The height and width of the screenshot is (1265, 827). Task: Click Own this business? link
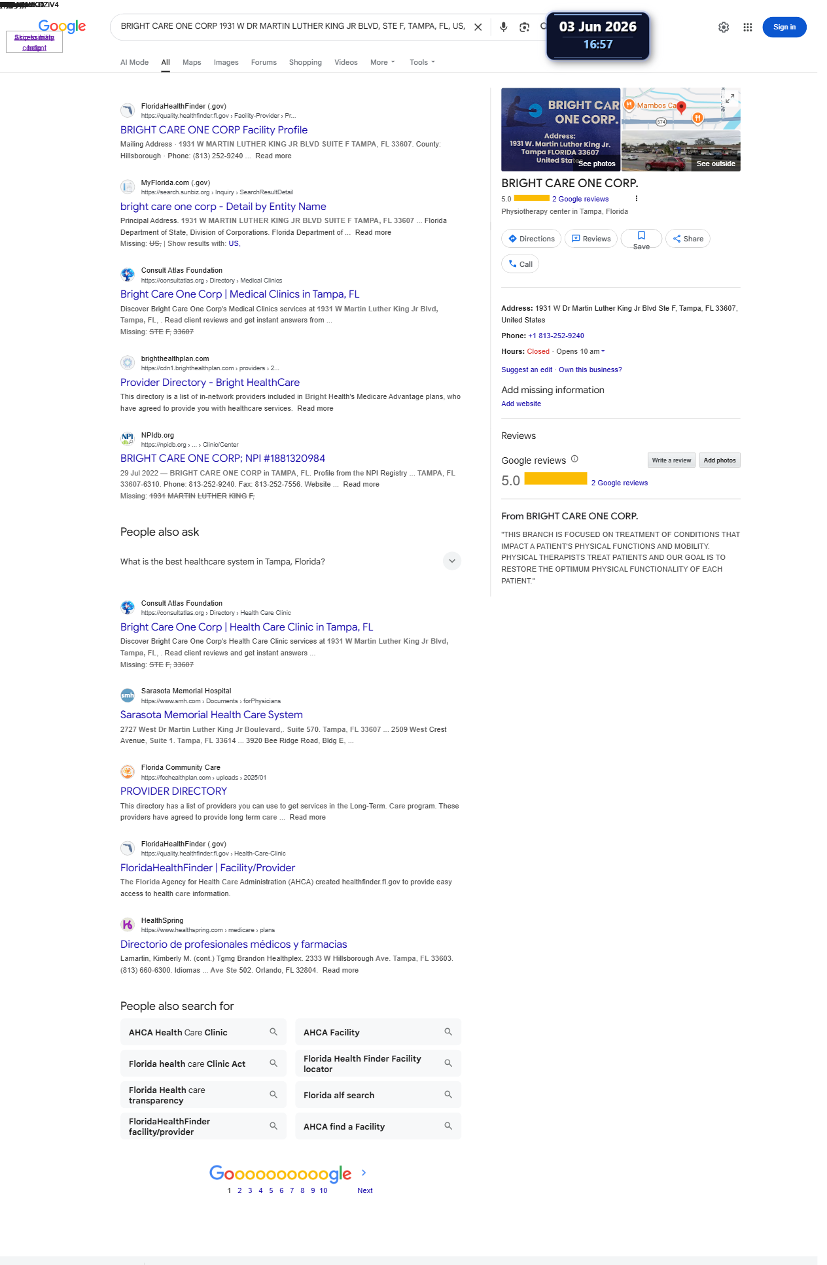click(590, 370)
